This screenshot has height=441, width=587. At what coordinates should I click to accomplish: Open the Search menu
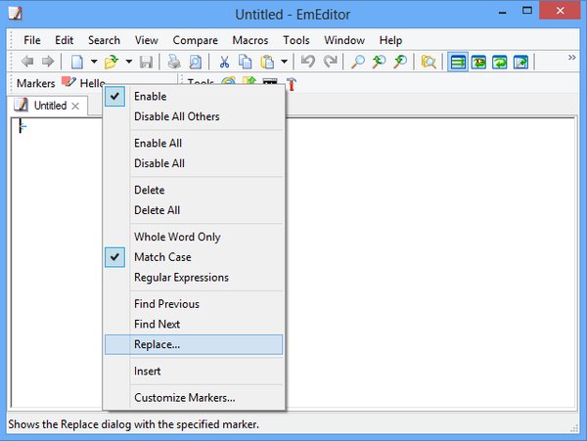[104, 40]
